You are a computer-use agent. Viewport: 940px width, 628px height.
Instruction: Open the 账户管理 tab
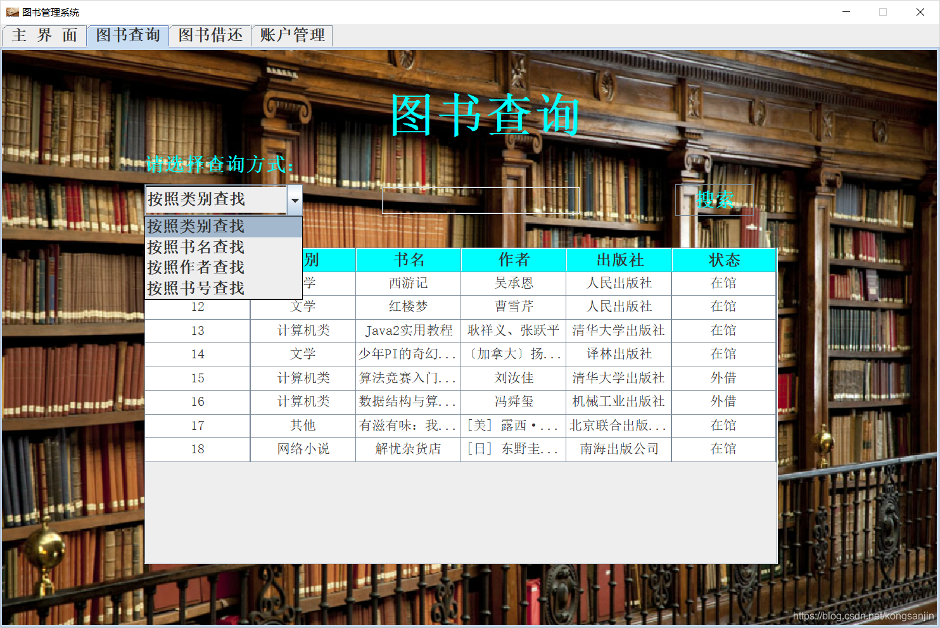[292, 35]
